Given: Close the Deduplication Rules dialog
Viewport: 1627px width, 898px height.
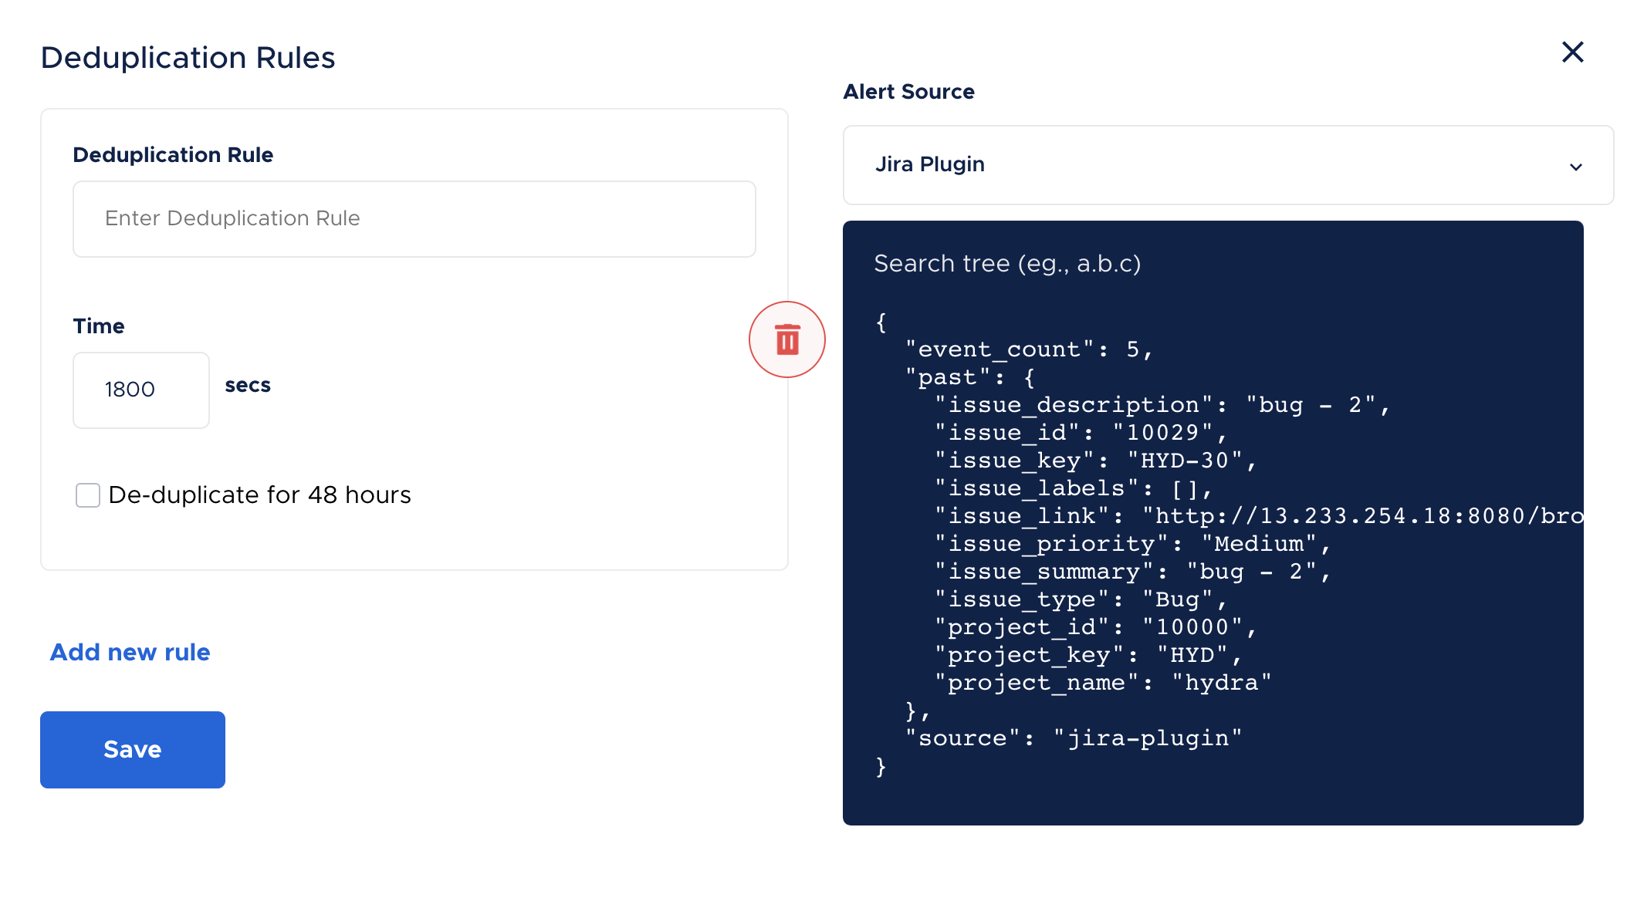Looking at the screenshot, I should [x=1572, y=52].
